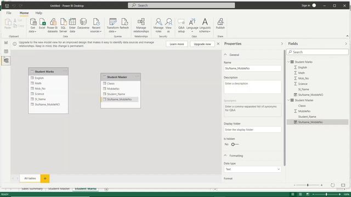The width and height of the screenshot is (351, 197).
Task: Click the Description text box
Action: tap(252, 87)
